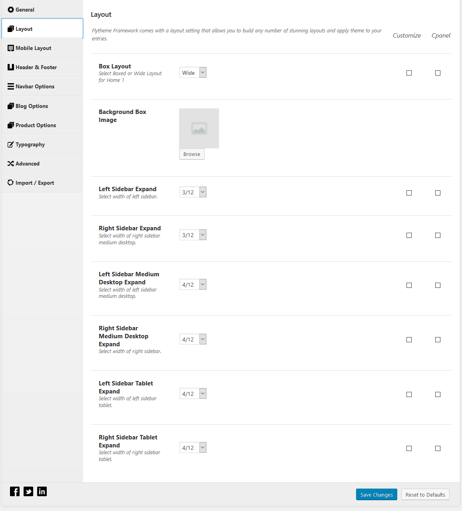Open the Box Layout Wide dropdown
This screenshot has width=462, height=511.
pyautogui.click(x=193, y=73)
